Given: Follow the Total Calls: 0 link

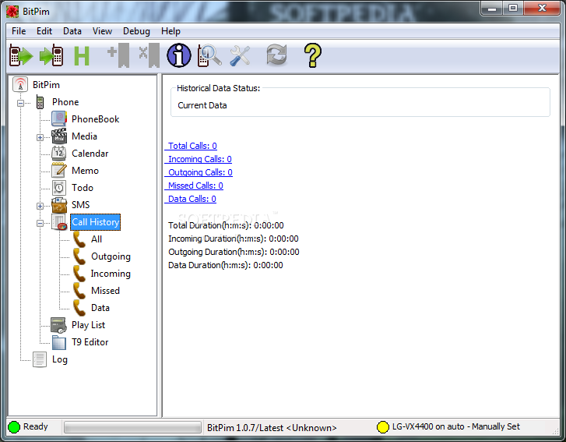Looking at the screenshot, I should 191,146.
